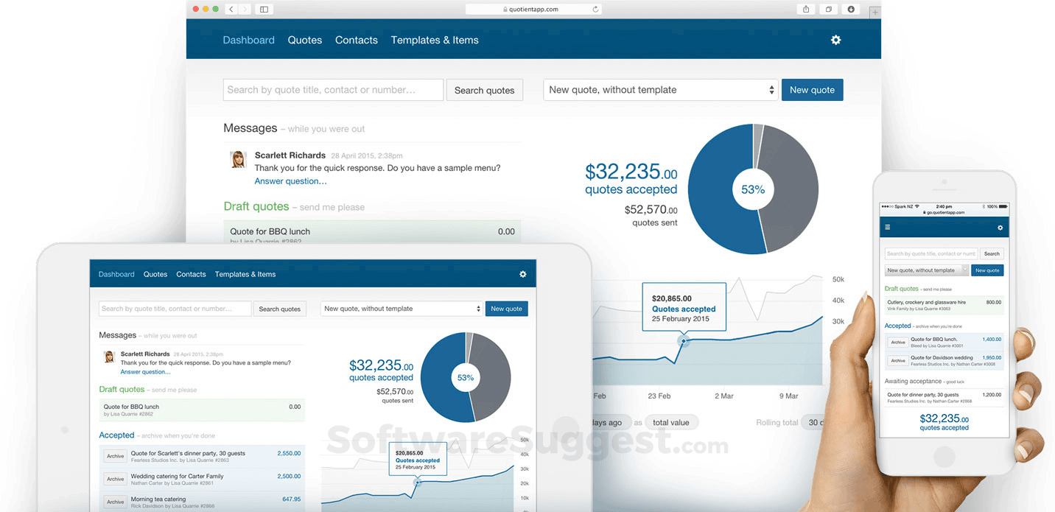The width and height of the screenshot is (1055, 512).
Task: Open the hamburger menu on the mobile app
Action: (x=888, y=228)
